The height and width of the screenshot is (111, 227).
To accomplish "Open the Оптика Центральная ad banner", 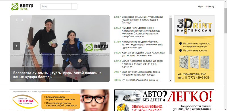I will [x=60, y=100].
